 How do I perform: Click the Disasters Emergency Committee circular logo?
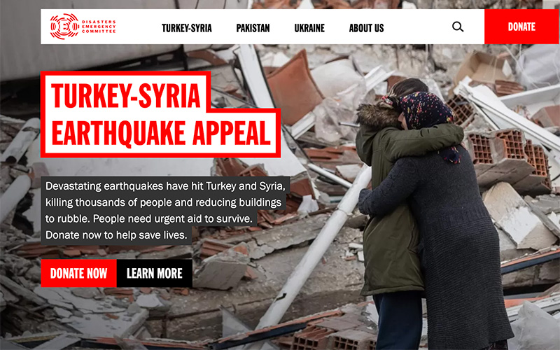[x=64, y=27]
